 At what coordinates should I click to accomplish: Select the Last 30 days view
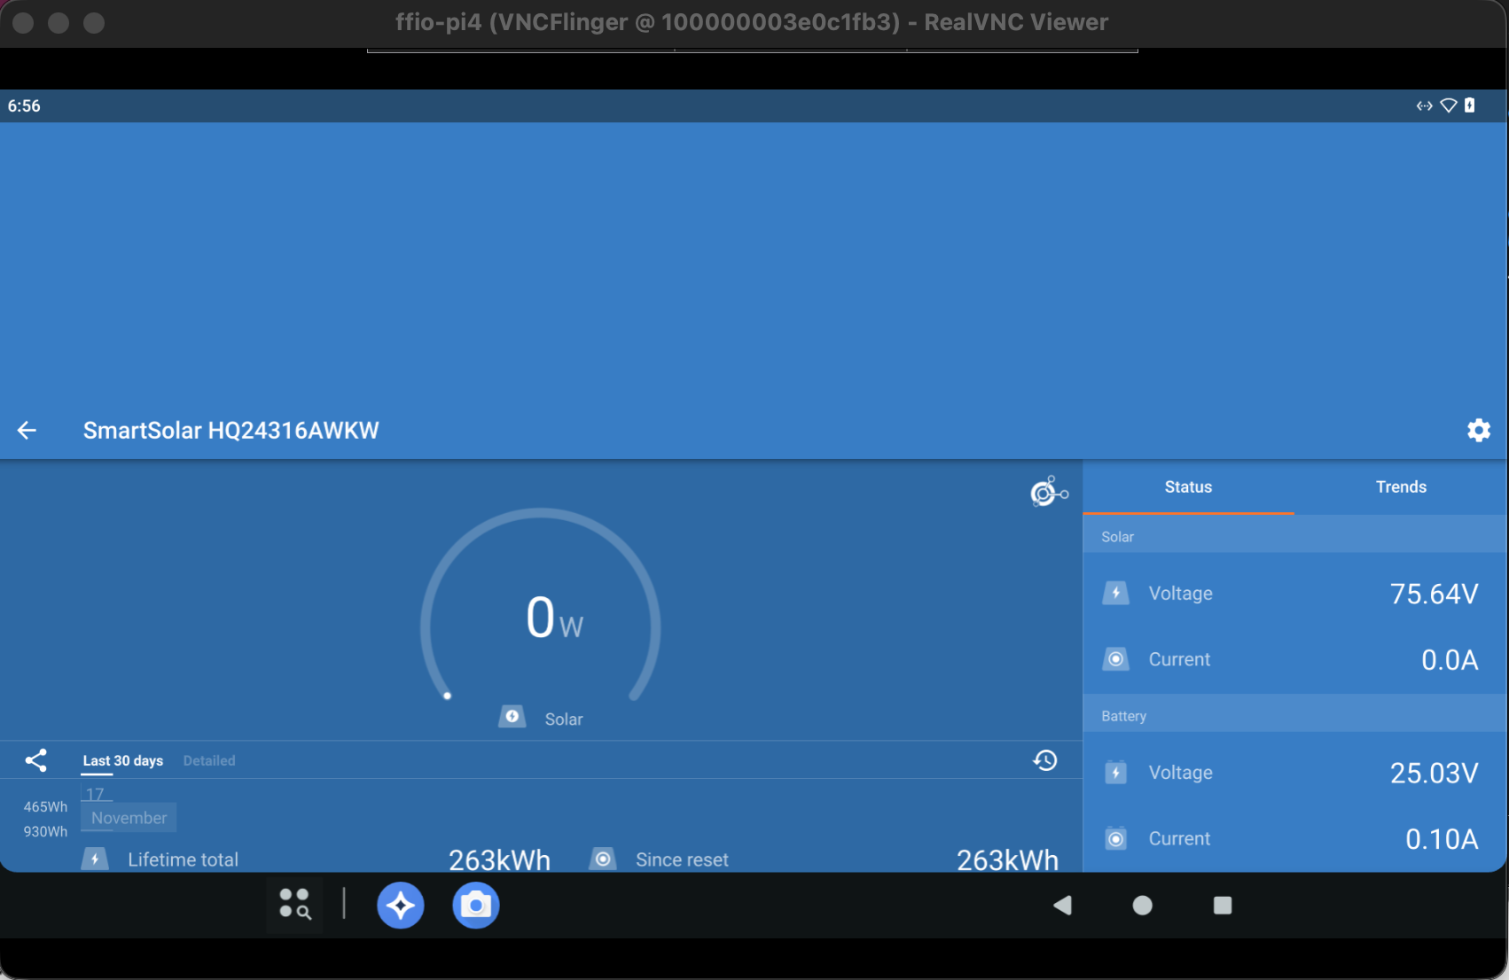point(122,760)
